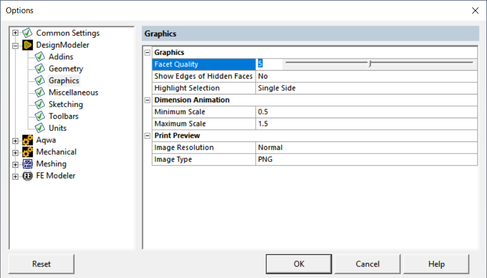Open the Graphics options page

pyautogui.click(x=64, y=81)
